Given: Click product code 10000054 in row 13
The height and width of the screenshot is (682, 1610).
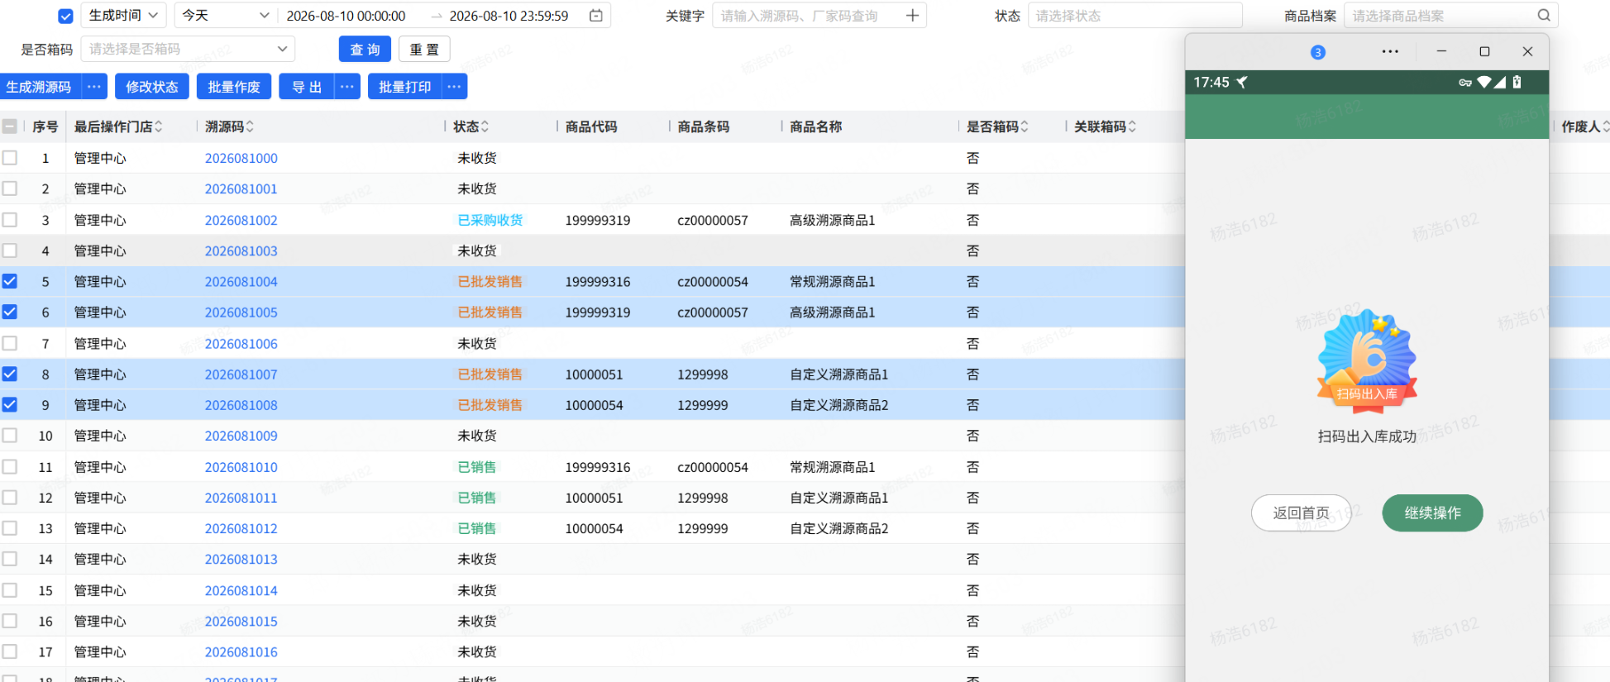Looking at the screenshot, I should [595, 528].
